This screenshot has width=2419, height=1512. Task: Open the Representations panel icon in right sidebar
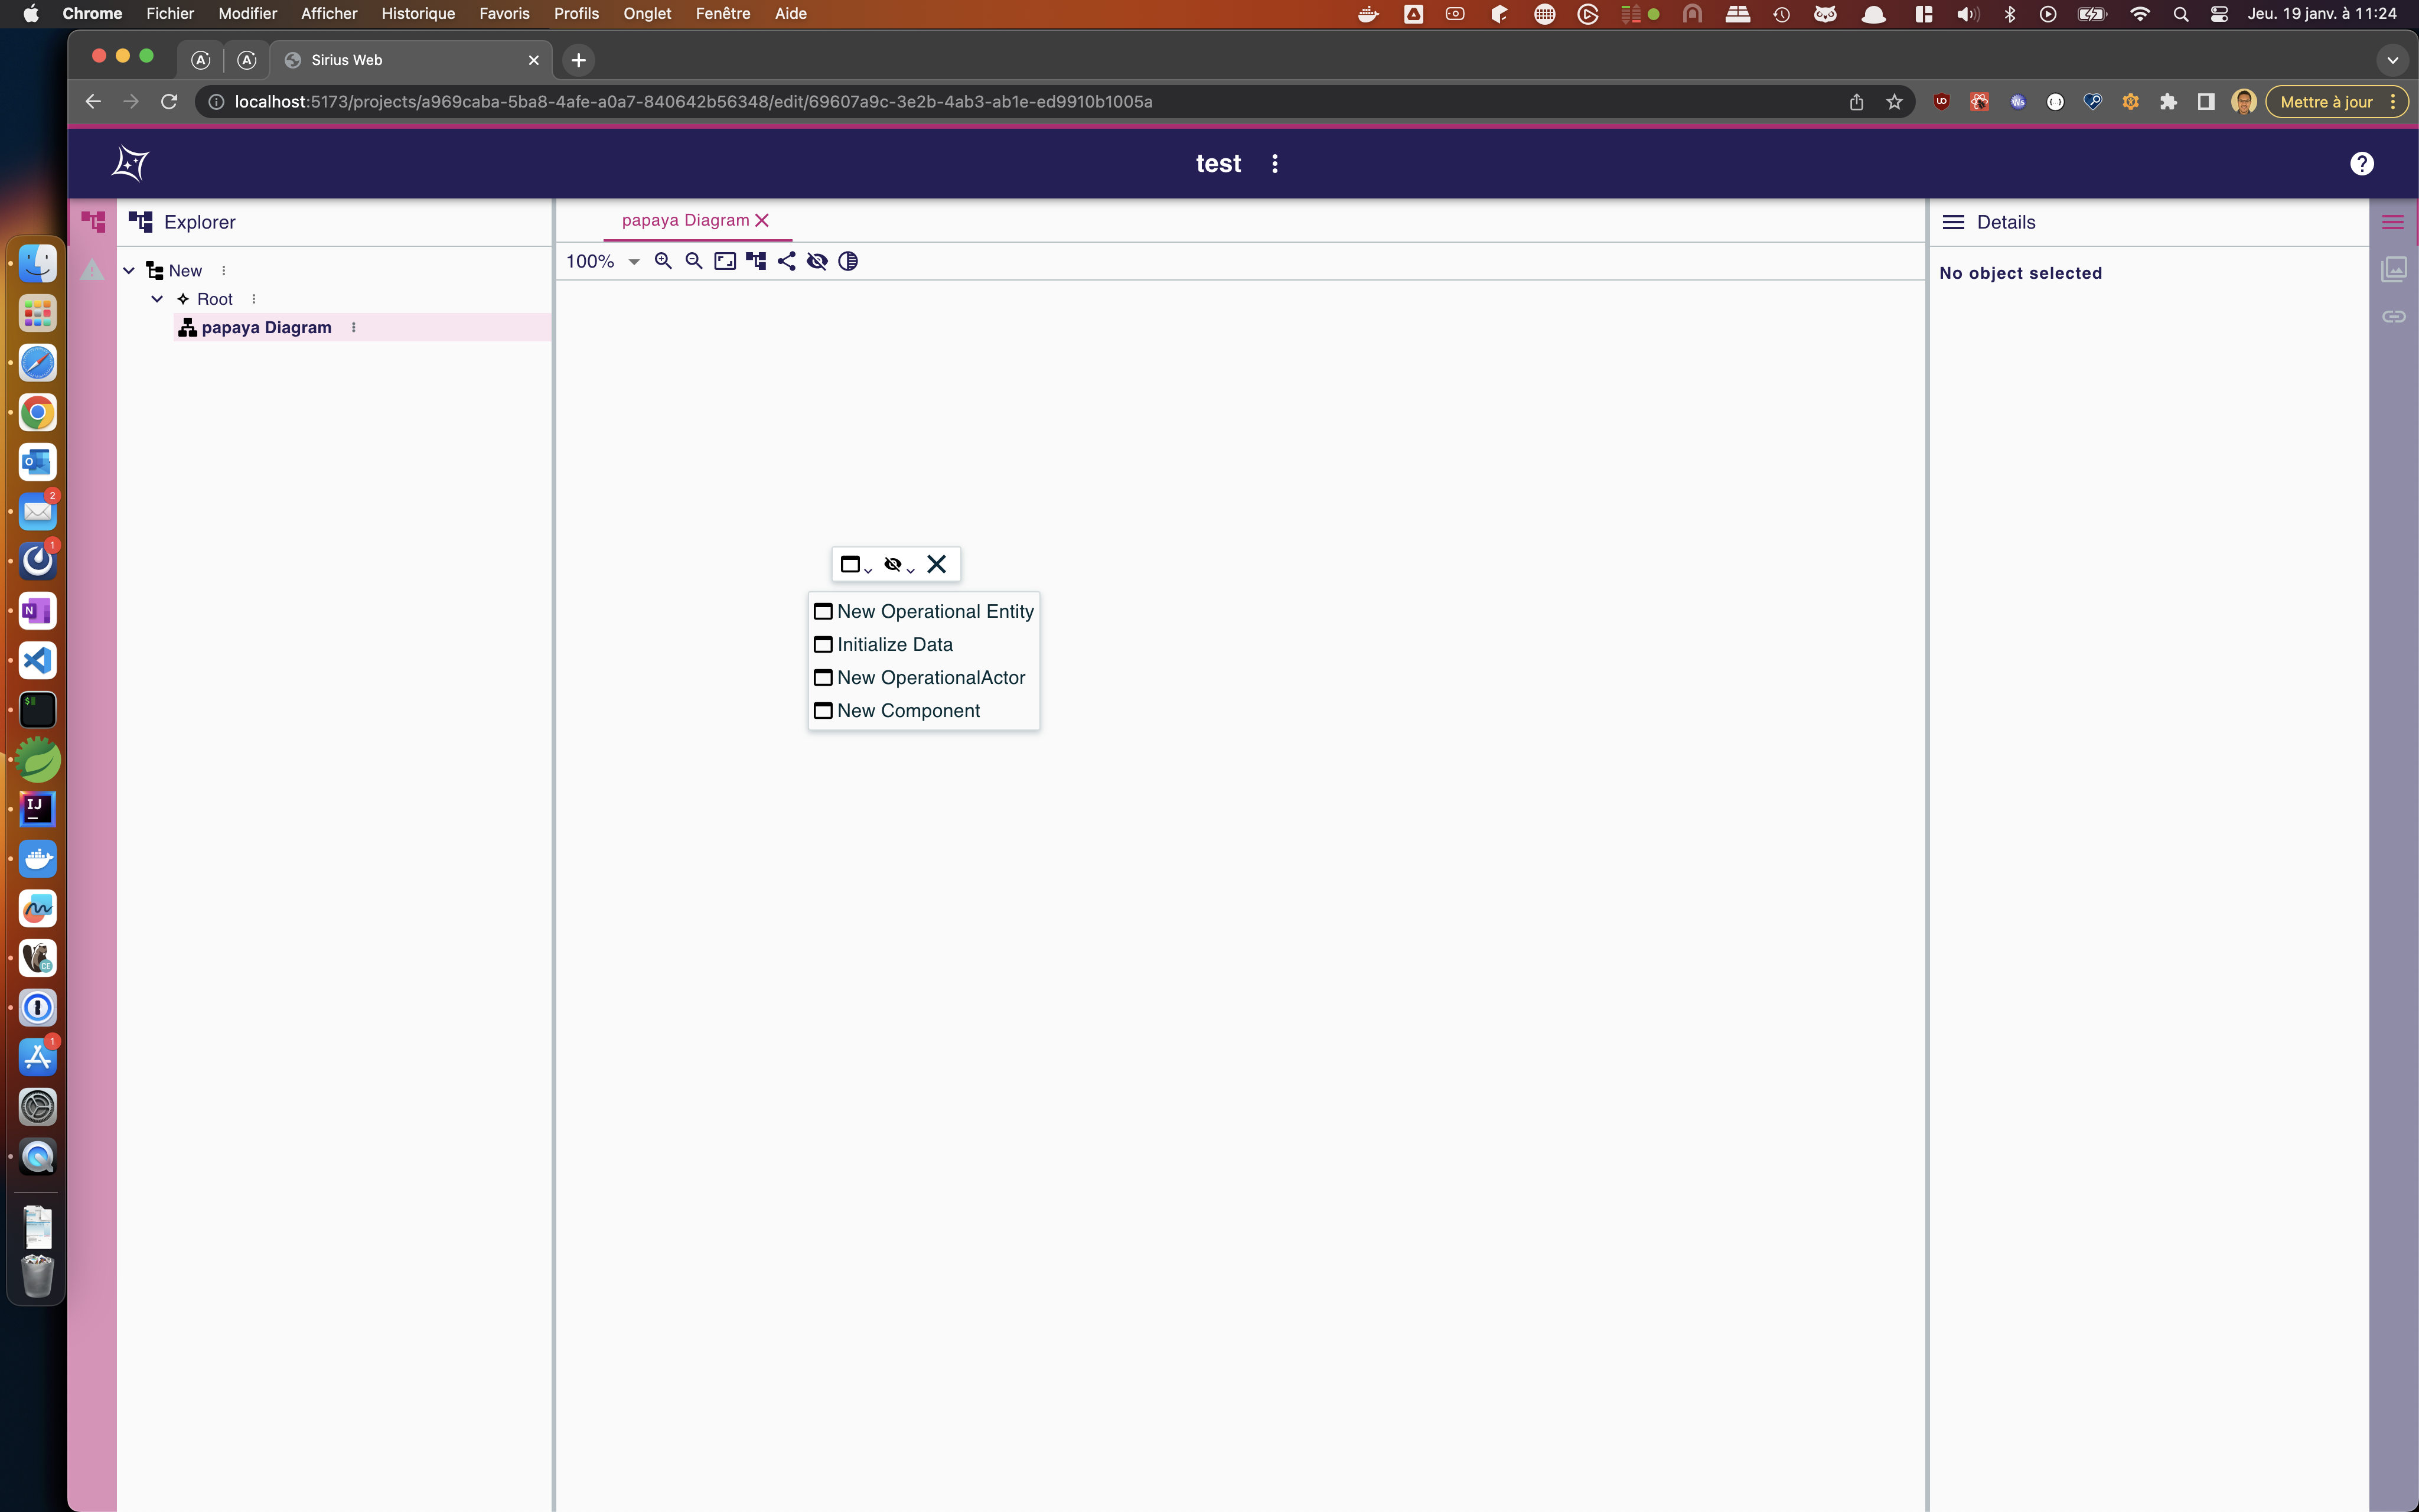point(2393,269)
